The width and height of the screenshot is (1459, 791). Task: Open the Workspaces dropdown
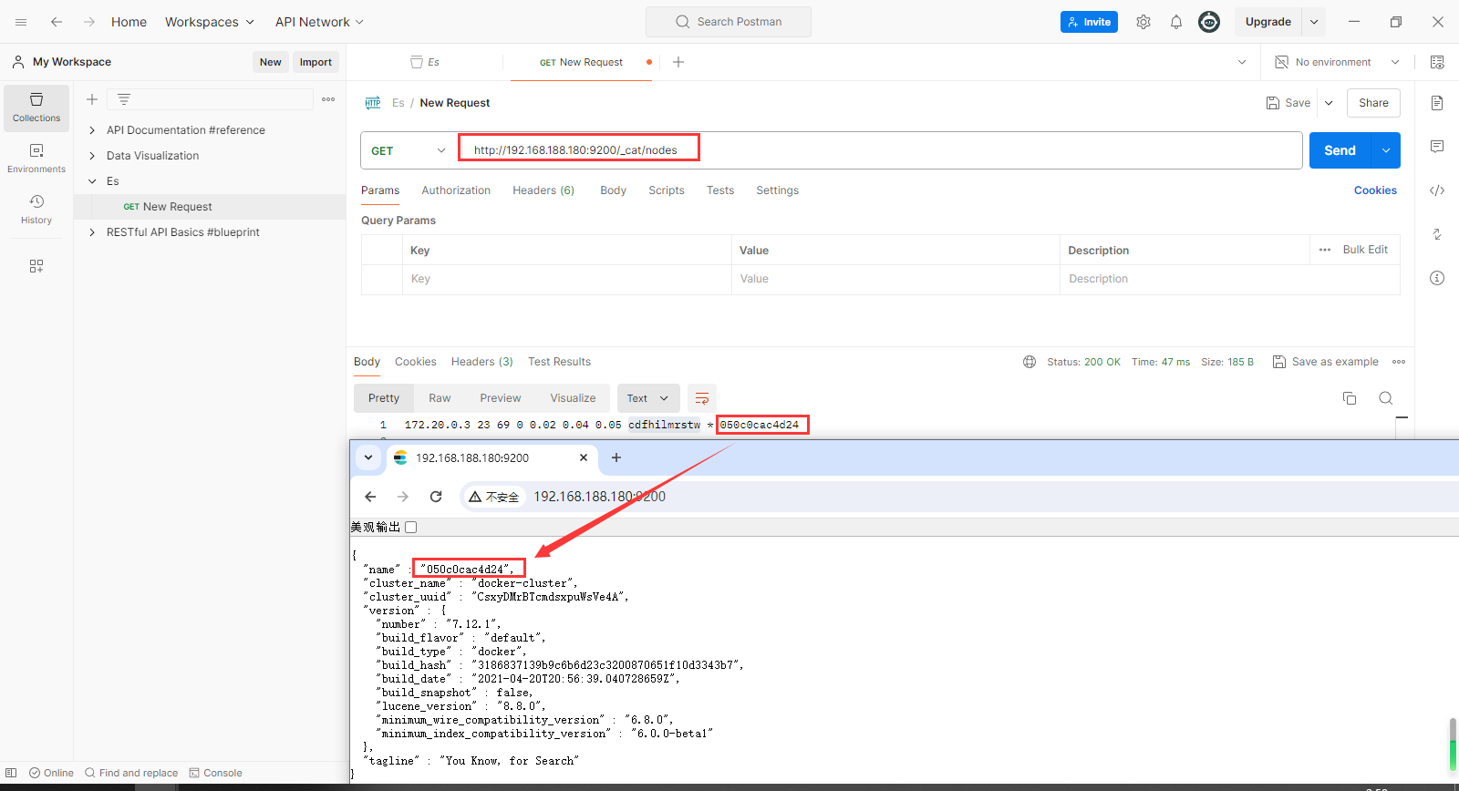pyautogui.click(x=210, y=22)
